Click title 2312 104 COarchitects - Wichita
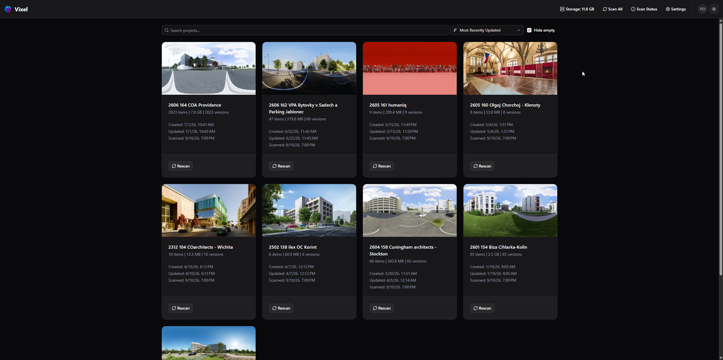 click(201, 247)
